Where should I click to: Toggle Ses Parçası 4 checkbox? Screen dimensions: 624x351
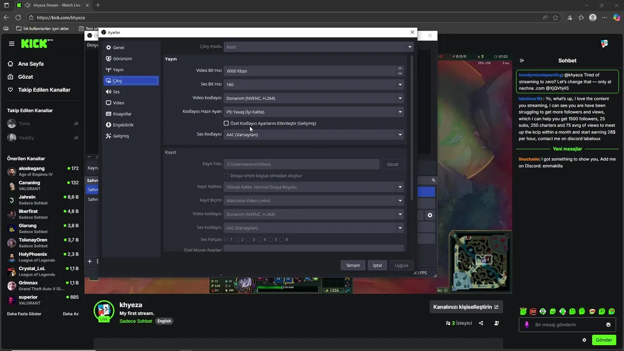[x=259, y=239]
